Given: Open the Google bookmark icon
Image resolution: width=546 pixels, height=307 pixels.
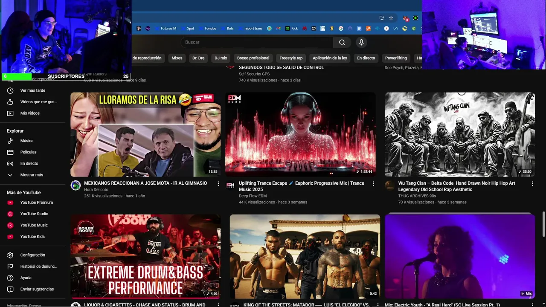Looking at the screenshot, I should (341, 29).
